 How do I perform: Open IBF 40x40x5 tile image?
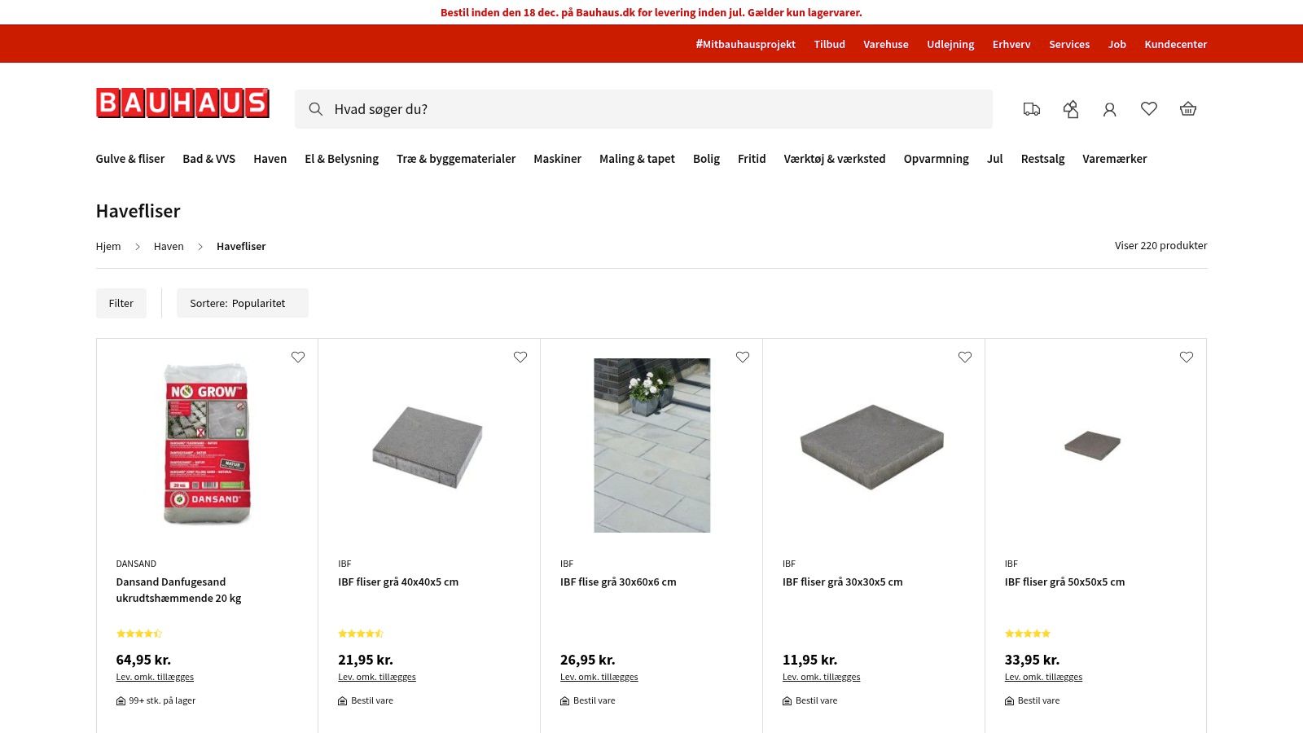click(428, 446)
